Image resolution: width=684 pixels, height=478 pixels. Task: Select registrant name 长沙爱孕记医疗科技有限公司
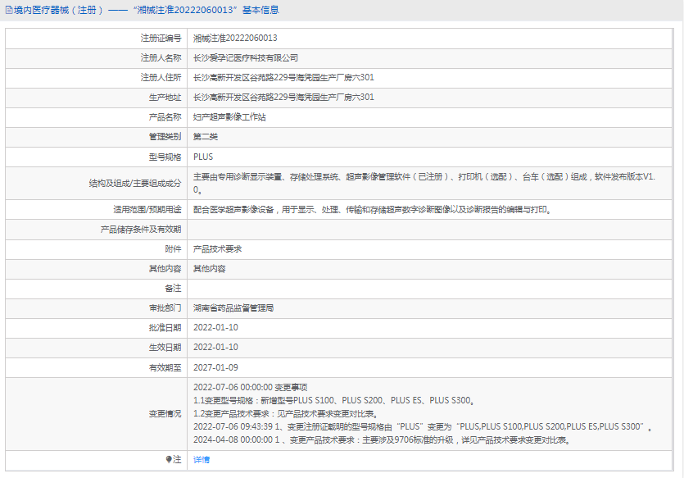(246, 57)
